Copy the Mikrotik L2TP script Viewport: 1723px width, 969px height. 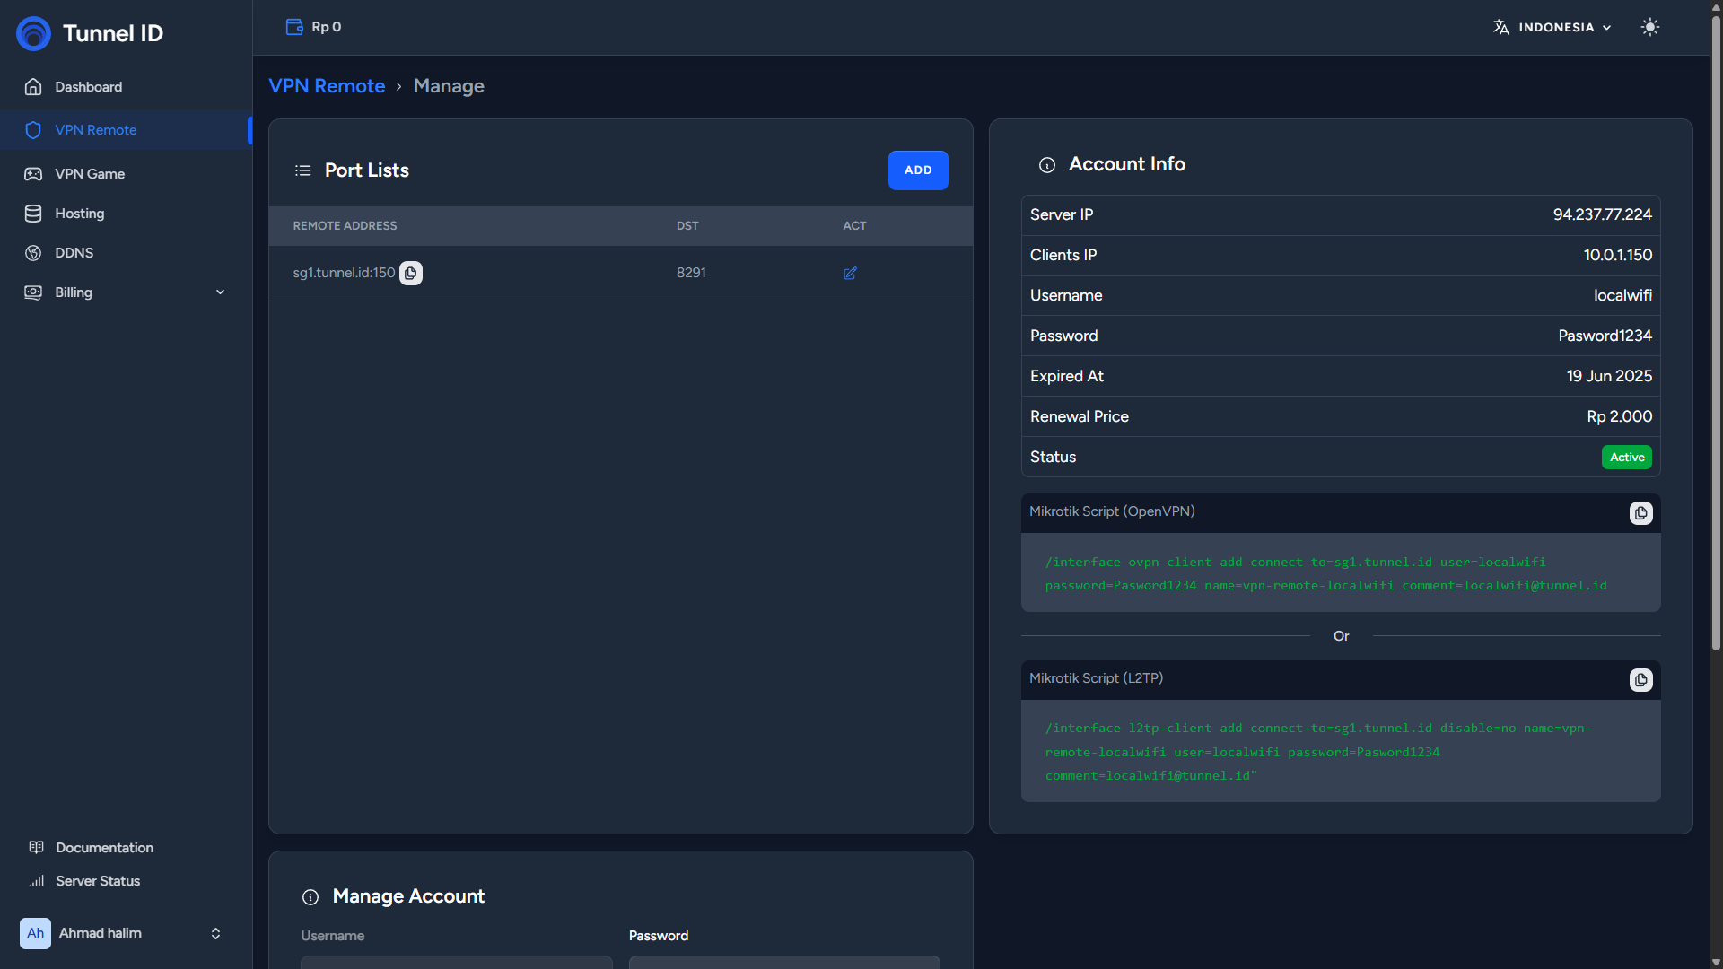click(x=1640, y=680)
